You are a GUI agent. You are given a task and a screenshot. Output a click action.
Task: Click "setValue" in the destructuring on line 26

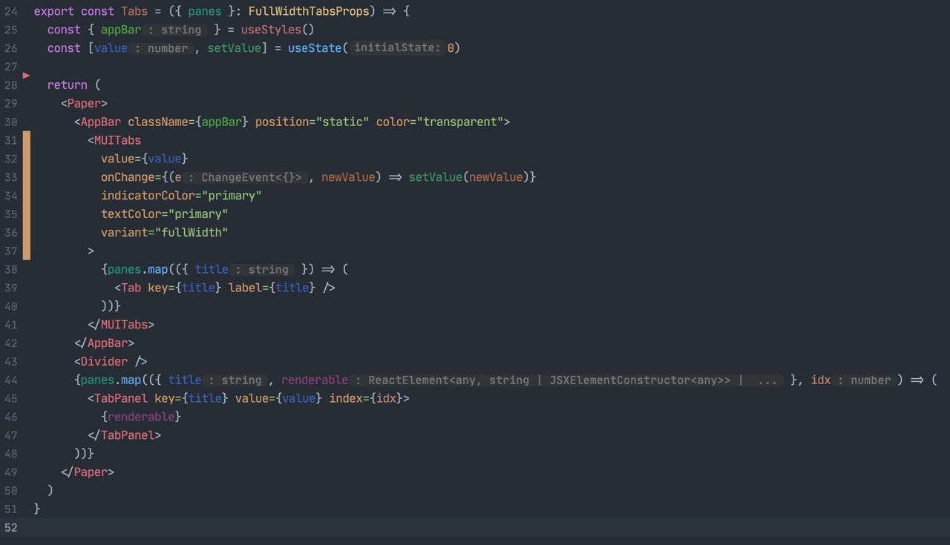[235, 48]
